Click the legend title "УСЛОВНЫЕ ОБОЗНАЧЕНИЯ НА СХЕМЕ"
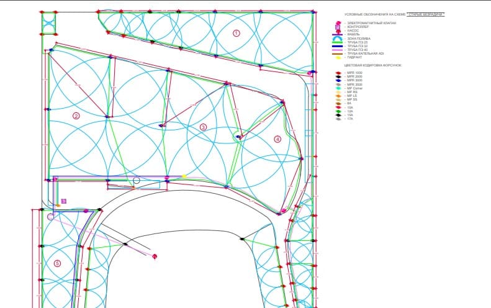This screenshot has height=308, width=491. pos(375,14)
